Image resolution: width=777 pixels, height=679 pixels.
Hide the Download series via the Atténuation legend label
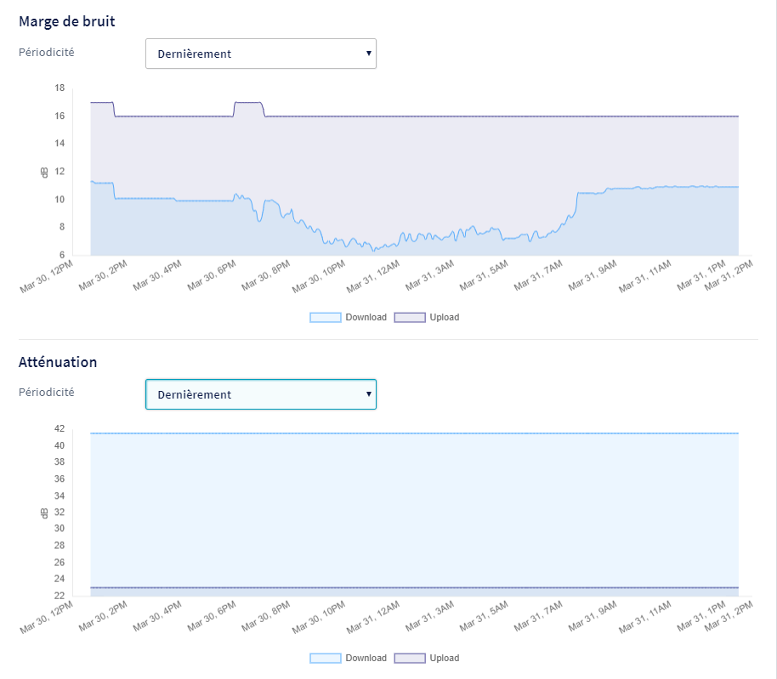(x=366, y=659)
